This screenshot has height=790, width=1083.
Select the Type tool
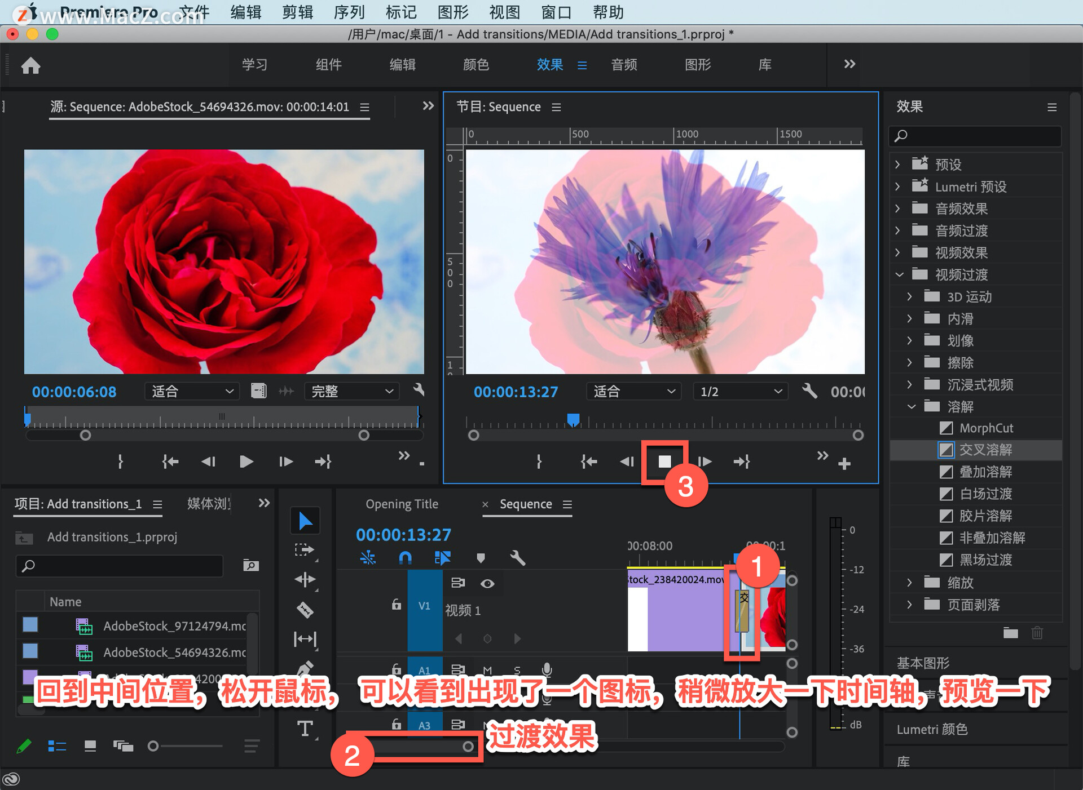tap(305, 729)
